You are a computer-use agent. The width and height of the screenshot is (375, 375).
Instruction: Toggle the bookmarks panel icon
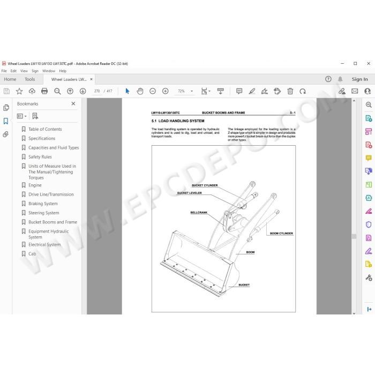tap(6, 121)
